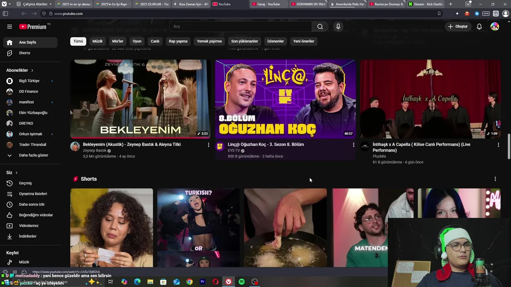Open Orkun Işıtmak subscription channel

point(30,134)
